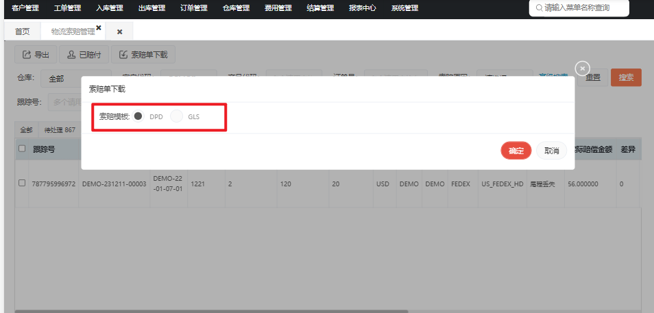Cancel the dialog with 取消 button
This screenshot has width=654, height=313.
[551, 151]
